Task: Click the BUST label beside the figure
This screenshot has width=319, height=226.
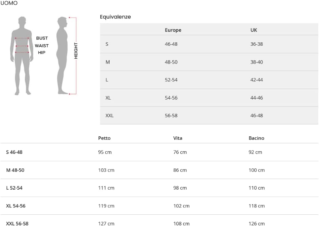Action: [42, 38]
